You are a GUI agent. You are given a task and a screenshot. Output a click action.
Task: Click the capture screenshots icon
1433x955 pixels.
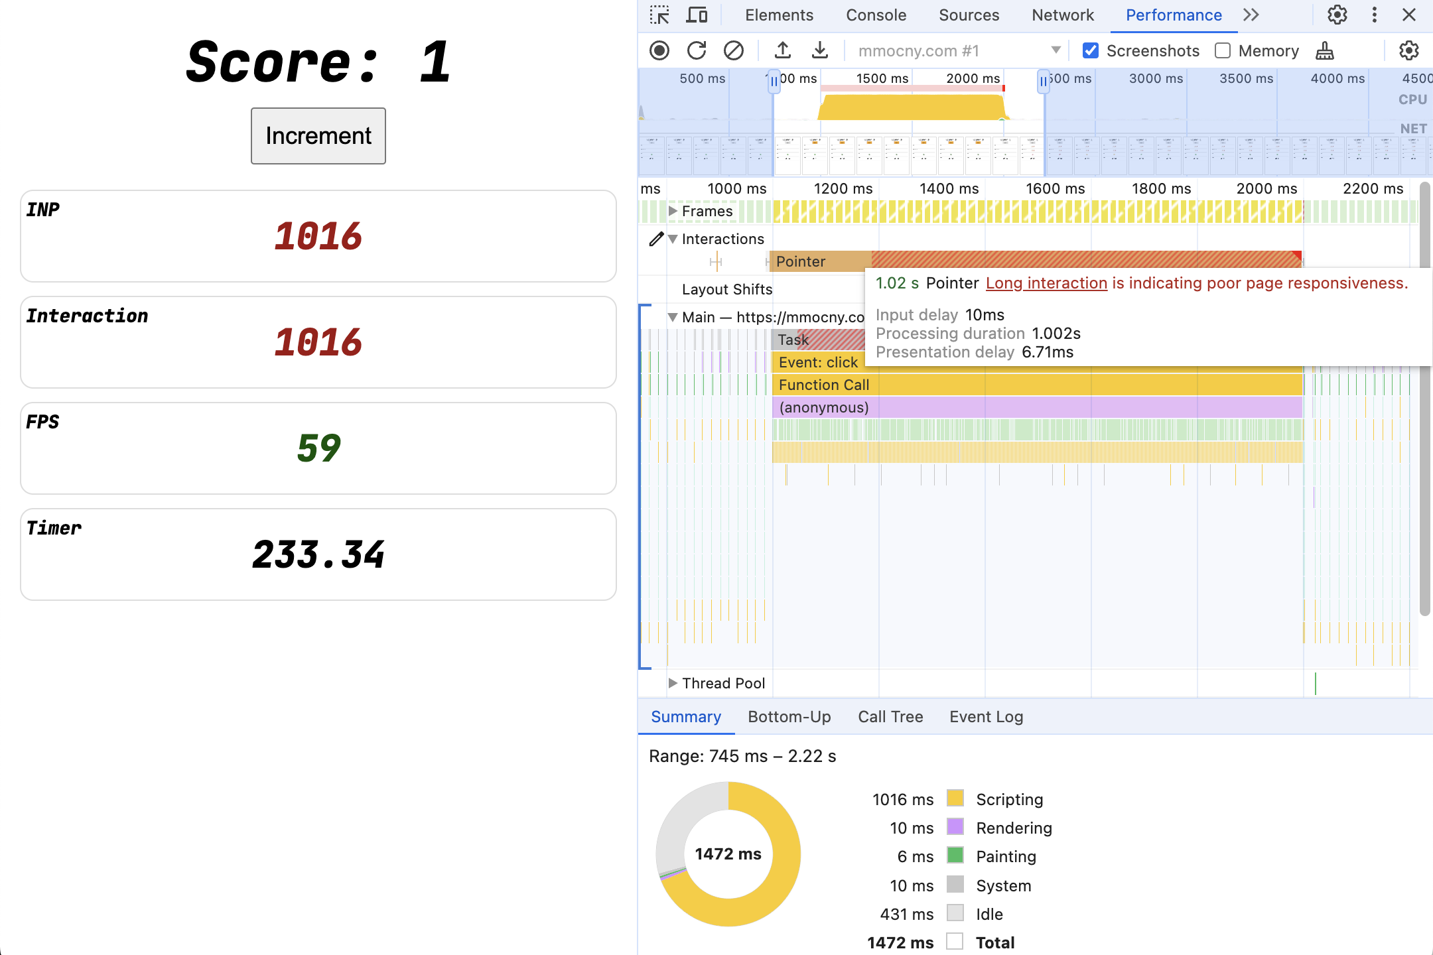click(x=1091, y=50)
